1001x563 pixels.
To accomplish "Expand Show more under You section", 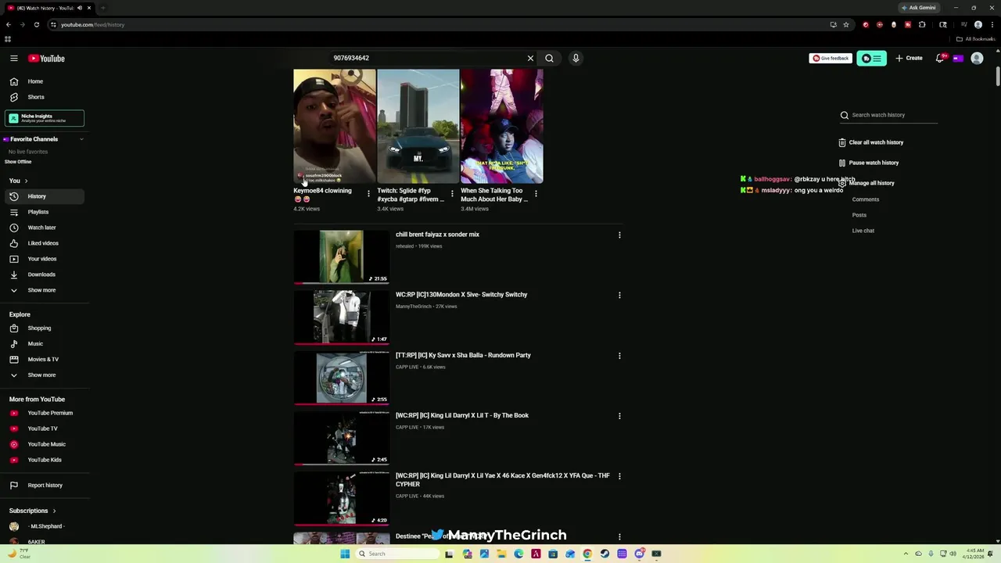I will [45, 290].
